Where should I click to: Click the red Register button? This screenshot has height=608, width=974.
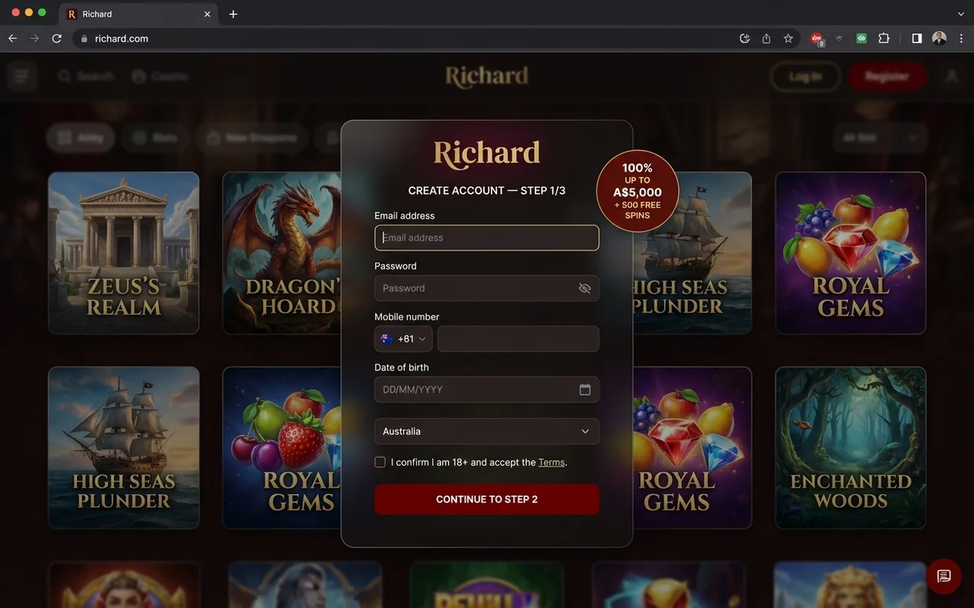[887, 76]
